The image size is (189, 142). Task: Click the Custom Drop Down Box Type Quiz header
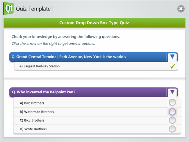[94, 23]
